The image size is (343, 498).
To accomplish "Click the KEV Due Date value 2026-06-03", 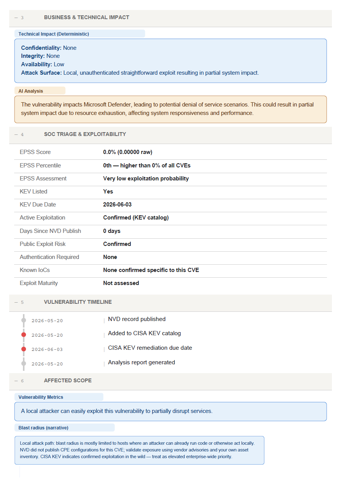I will 117,205.
